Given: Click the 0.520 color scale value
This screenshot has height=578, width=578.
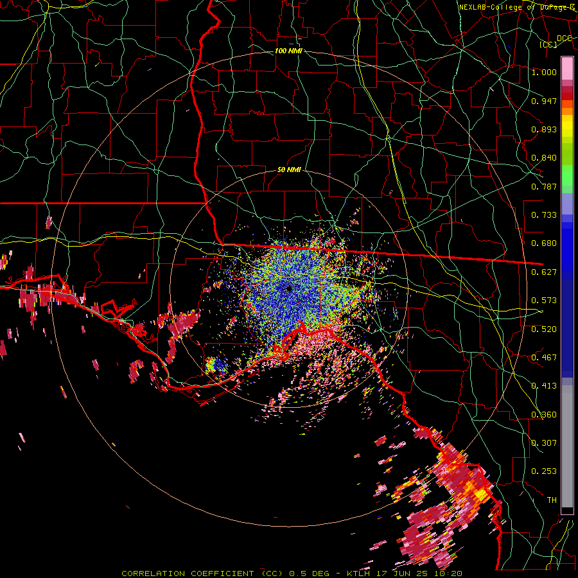Looking at the screenshot, I should [x=544, y=329].
